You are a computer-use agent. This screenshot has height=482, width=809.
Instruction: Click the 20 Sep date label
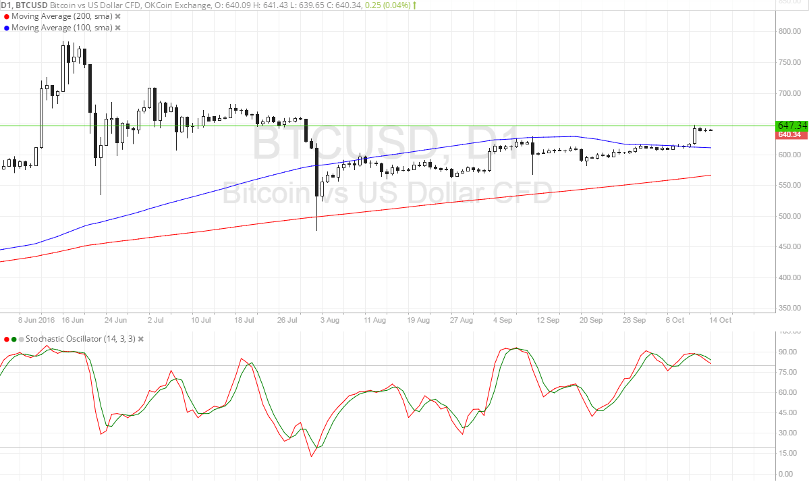point(591,320)
